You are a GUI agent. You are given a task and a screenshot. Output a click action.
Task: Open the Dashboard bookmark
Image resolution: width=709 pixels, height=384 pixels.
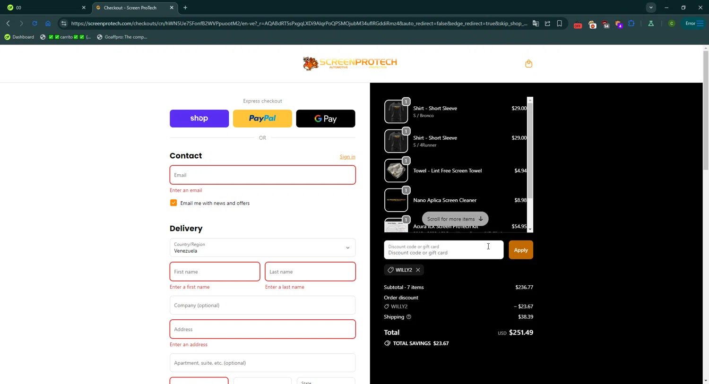19,37
